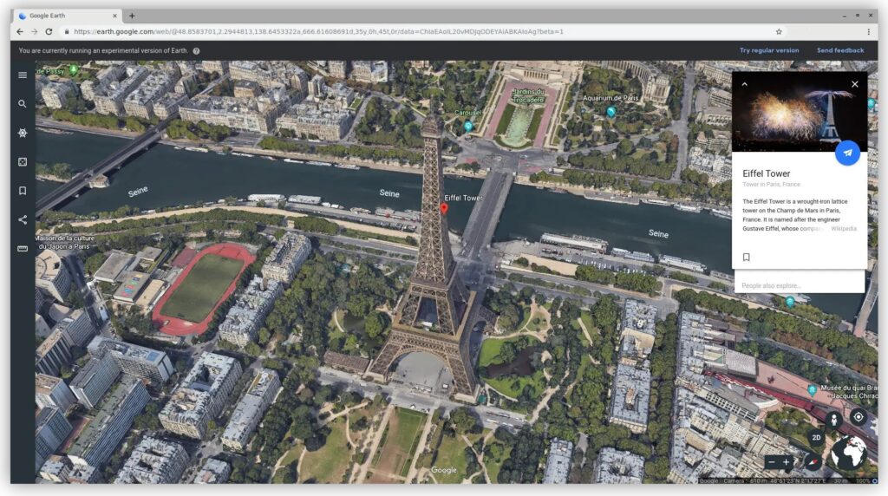Close the Eiffel Tower info card
This screenshot has height=496, width=888.
pos(854,84)
